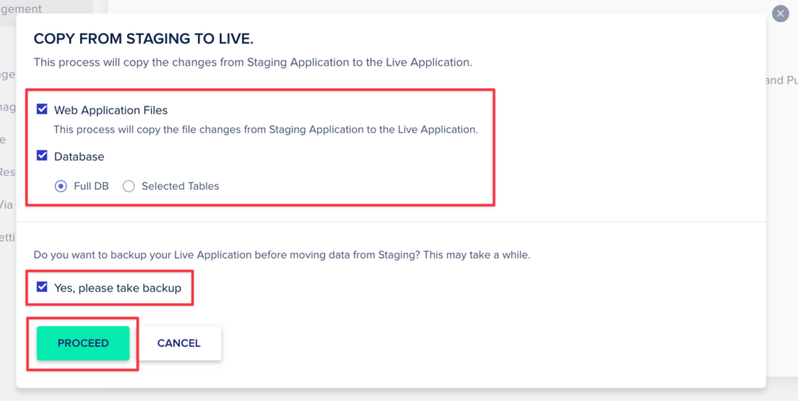Dismiss the dialog via CANCEL button
The width and height of the screenshot is (798, 401).
[x=178, y=343]
